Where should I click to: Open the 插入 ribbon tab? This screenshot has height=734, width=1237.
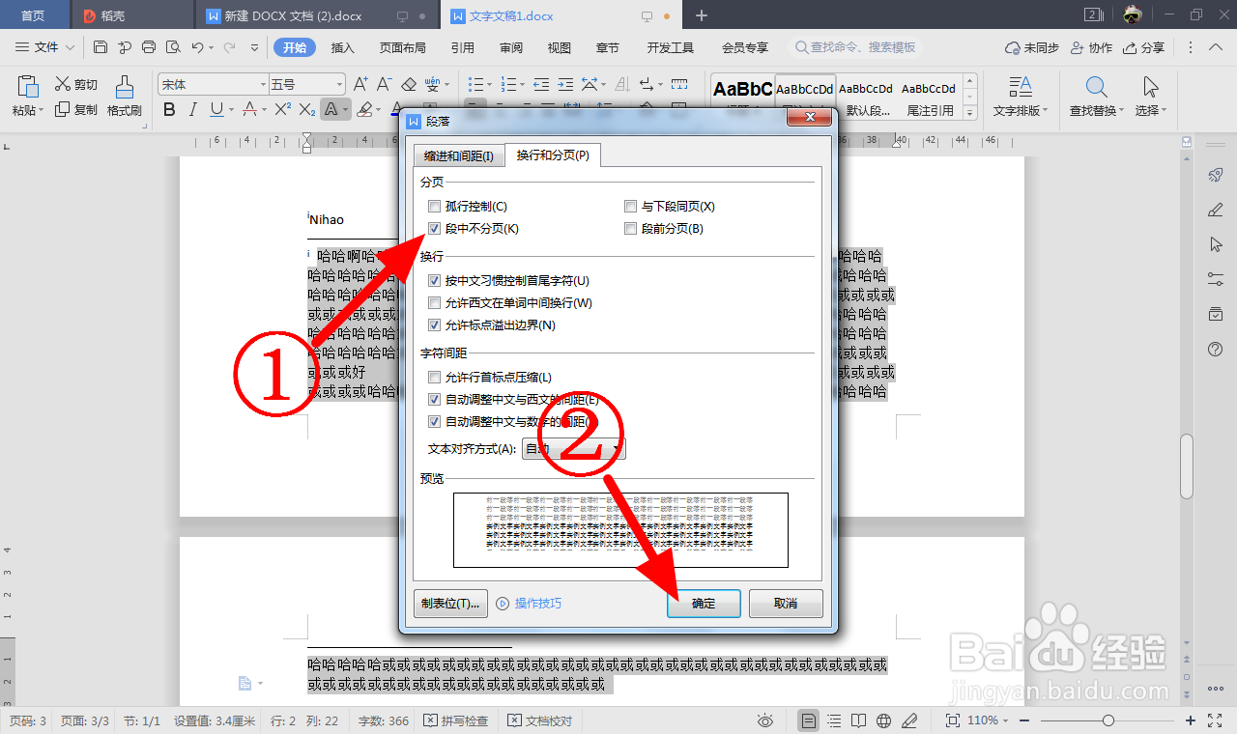click(342, 46)
